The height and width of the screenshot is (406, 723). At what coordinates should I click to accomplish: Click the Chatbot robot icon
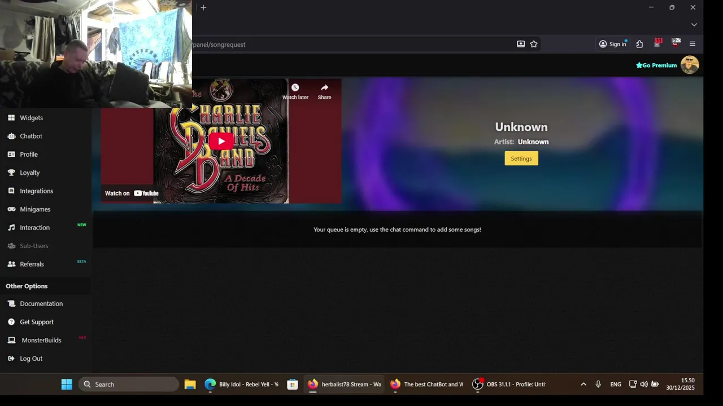(11, 136)
